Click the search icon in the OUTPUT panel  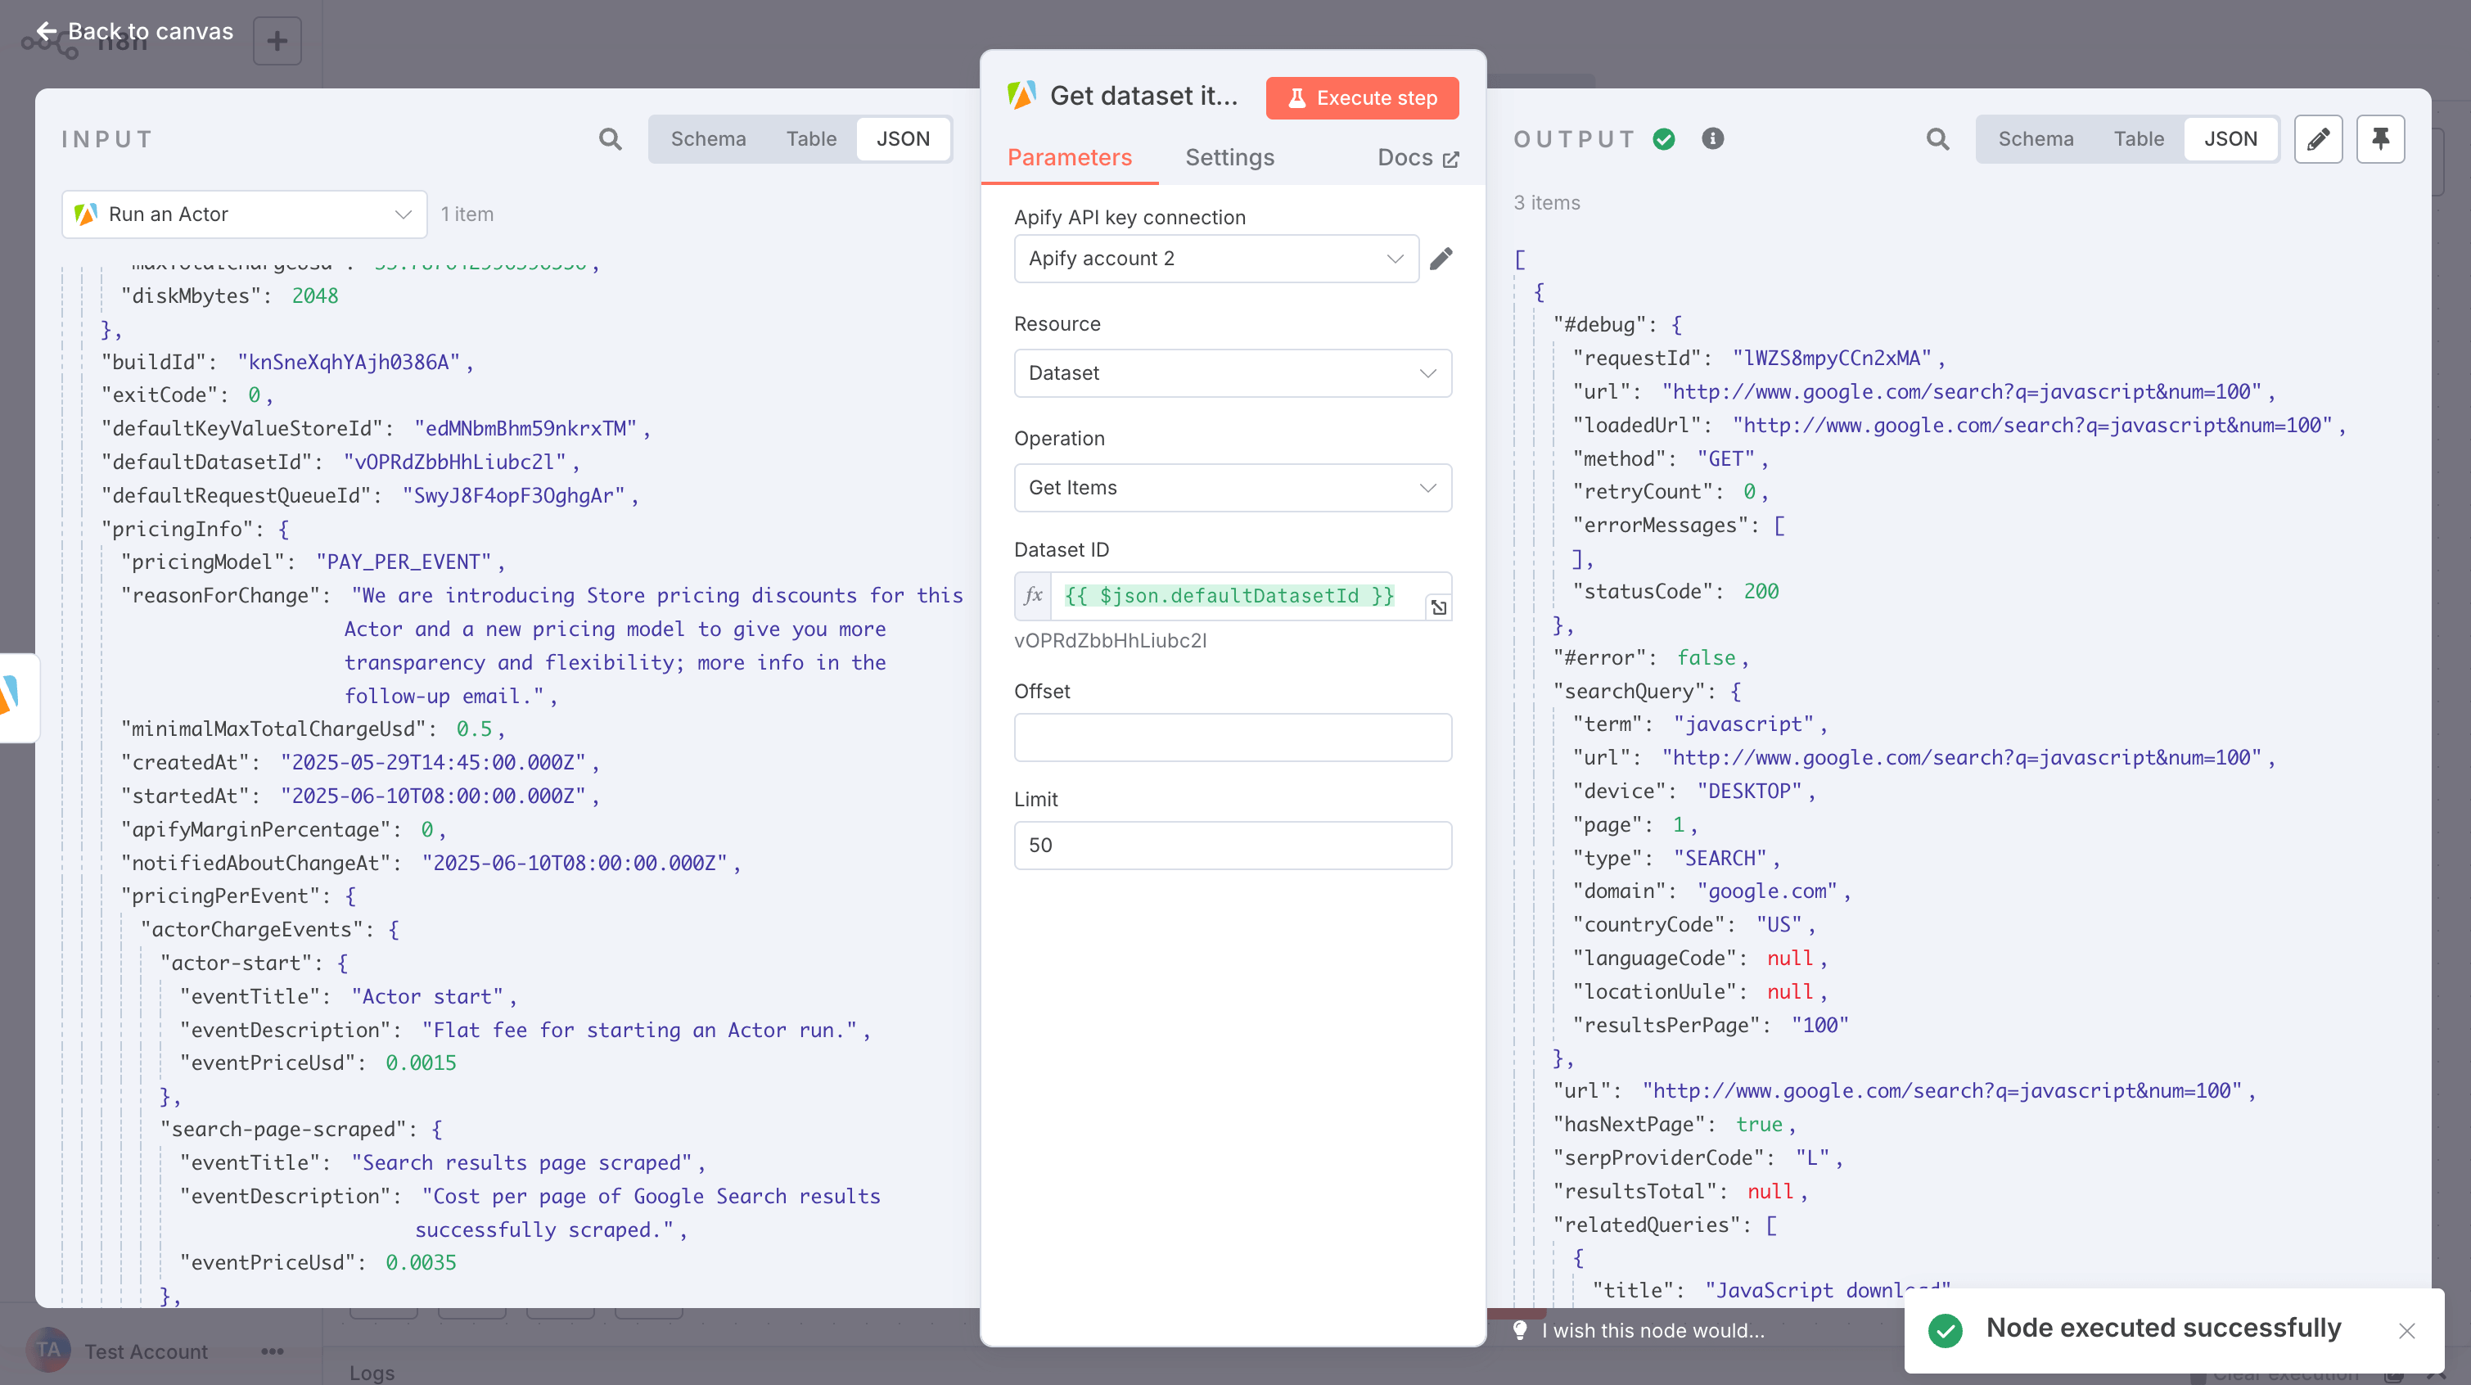pos(1937,139)
